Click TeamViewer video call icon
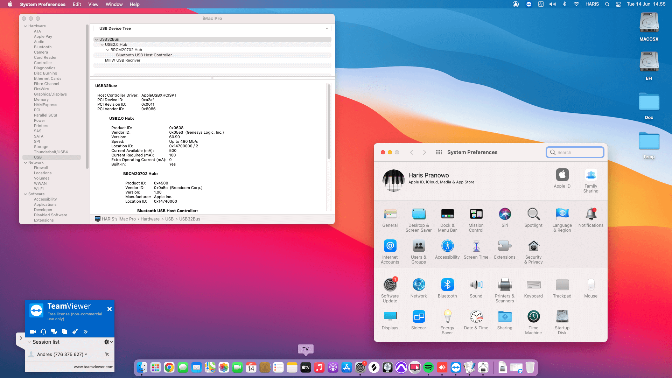 coord(33,331)
